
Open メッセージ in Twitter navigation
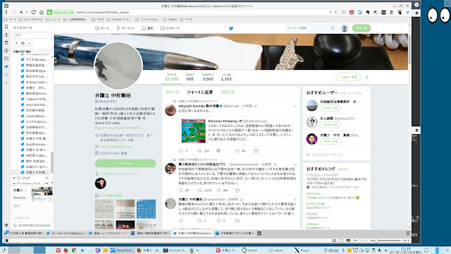(x=170, y=28)
